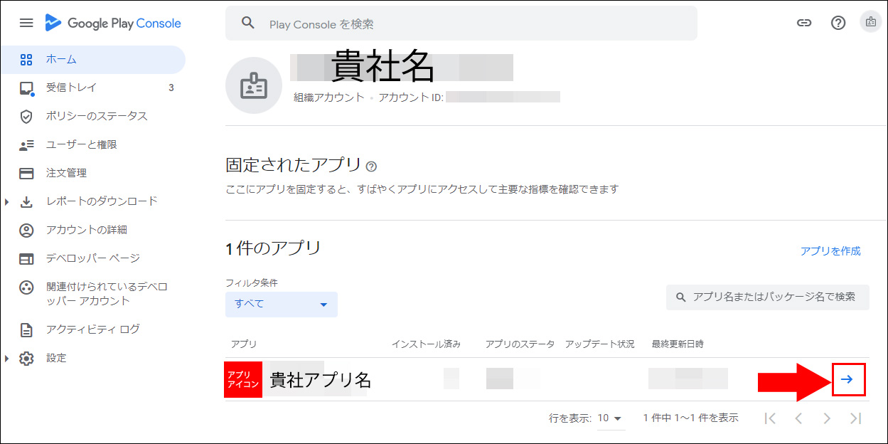Click the organization account avatar circle
The height and width of the screenshot is (444, 888).
point(254,85)
